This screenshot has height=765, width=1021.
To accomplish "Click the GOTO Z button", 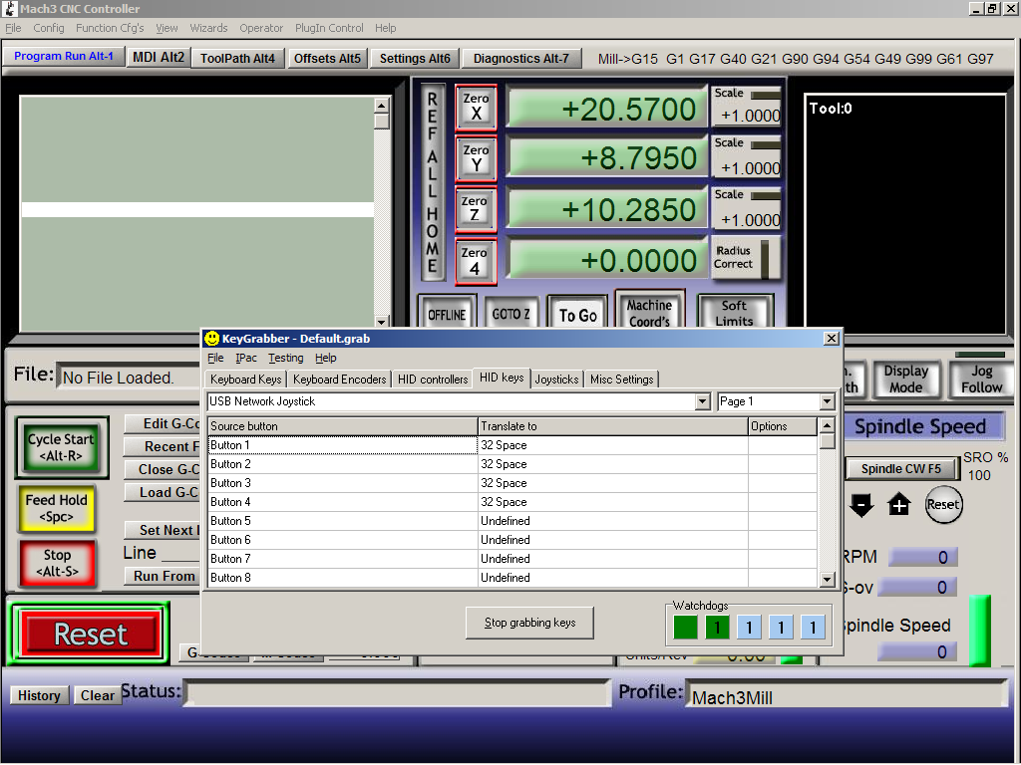I will [510, 315].
